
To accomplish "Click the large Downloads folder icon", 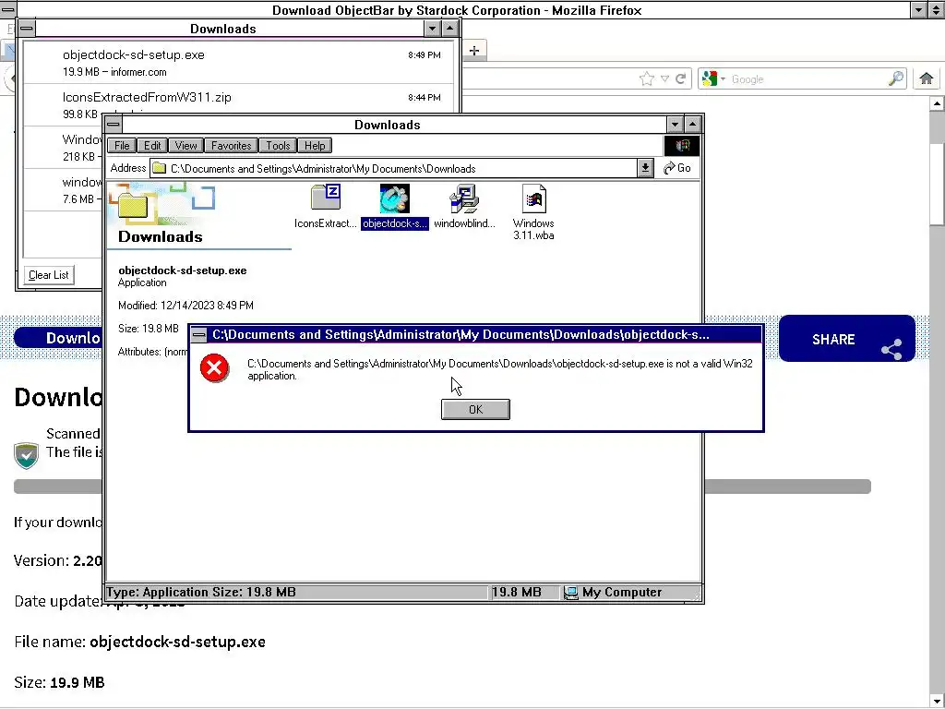I will (134, 206).
